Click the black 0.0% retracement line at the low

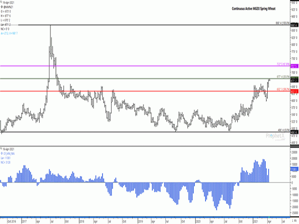[140, 132]
